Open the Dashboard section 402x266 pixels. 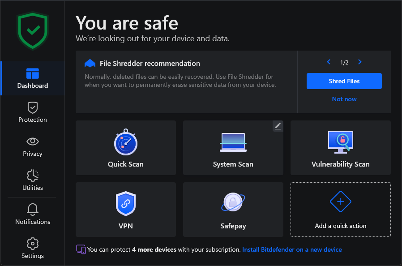33,78
